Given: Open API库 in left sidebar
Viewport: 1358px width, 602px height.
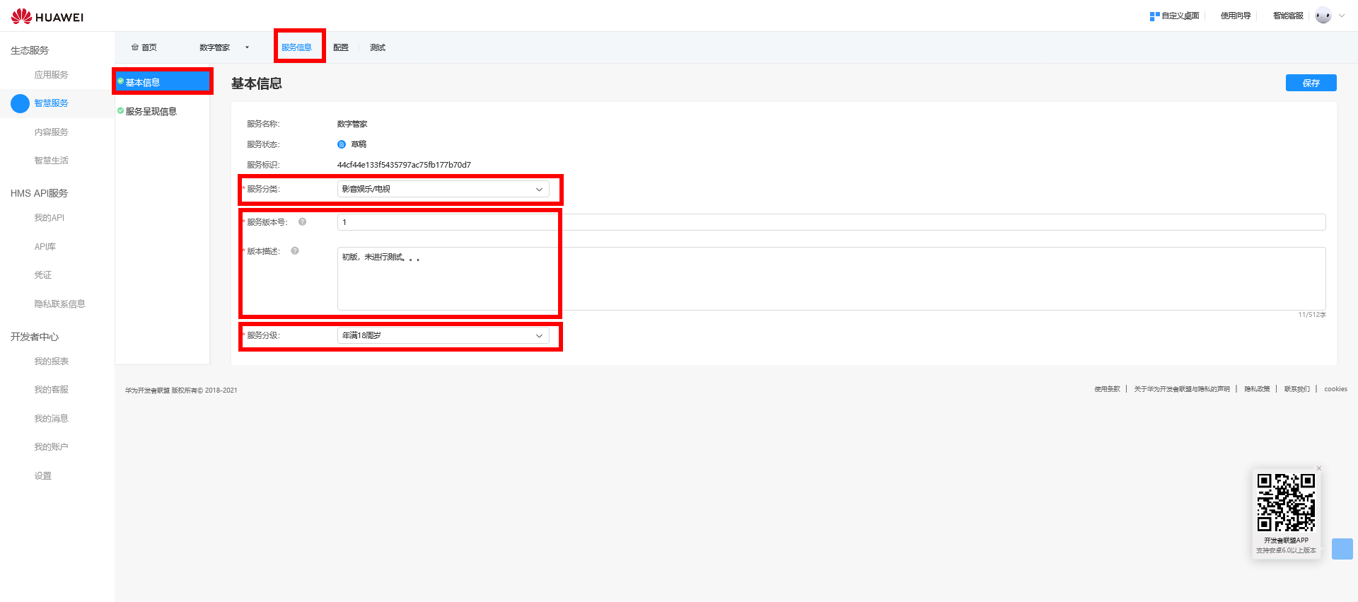Looking at the screenshot, I should point(45,247).
